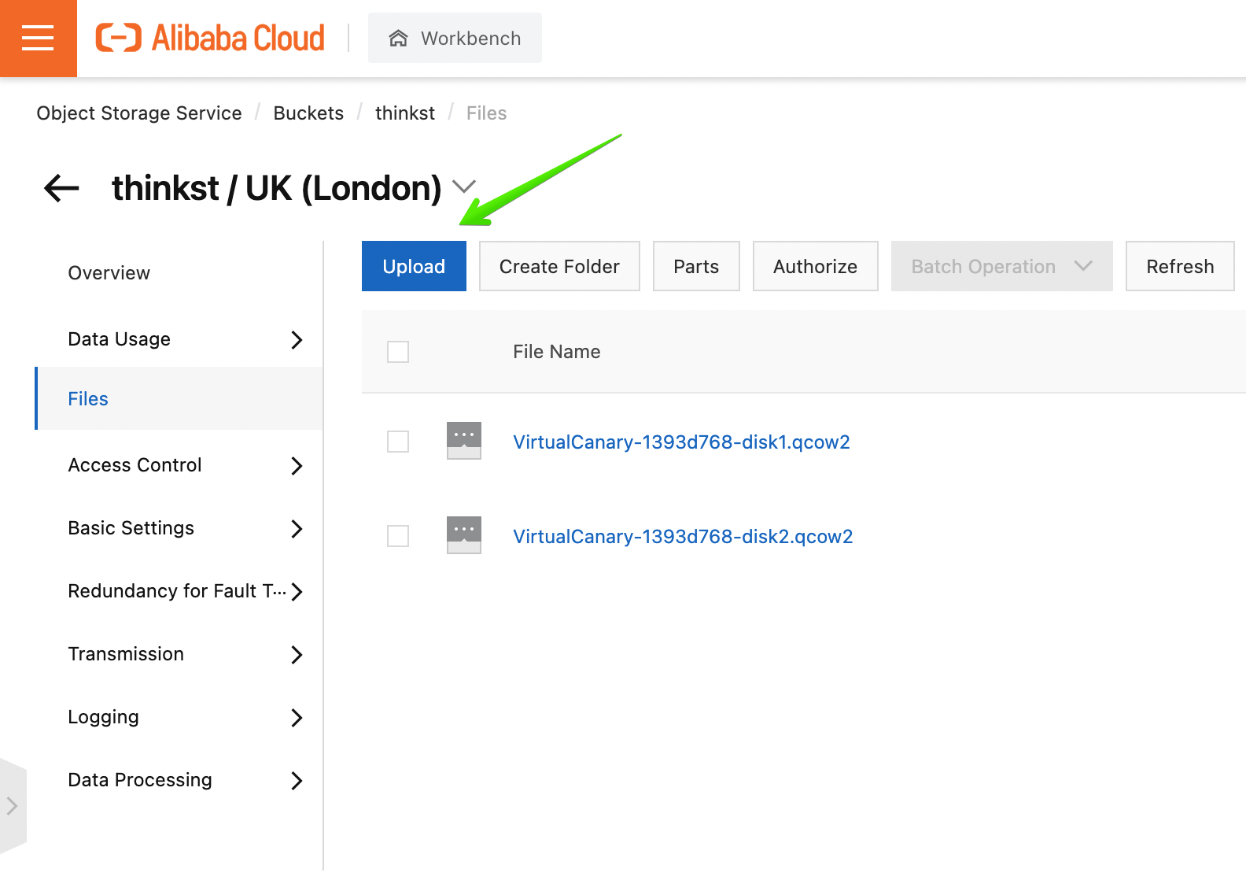Click the Refresh button
The height and width of the screenshot is (880, 1246).
(x=1180, y=266)
